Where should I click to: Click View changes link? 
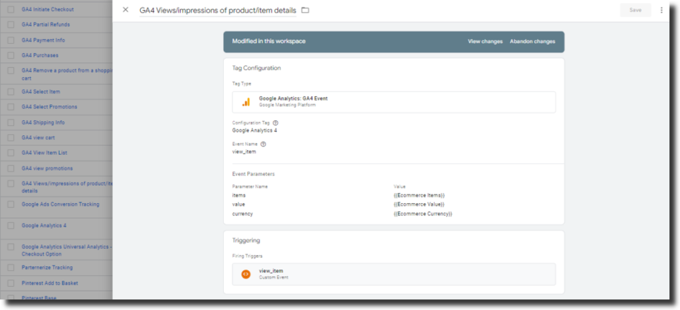(x=485, y=42)
